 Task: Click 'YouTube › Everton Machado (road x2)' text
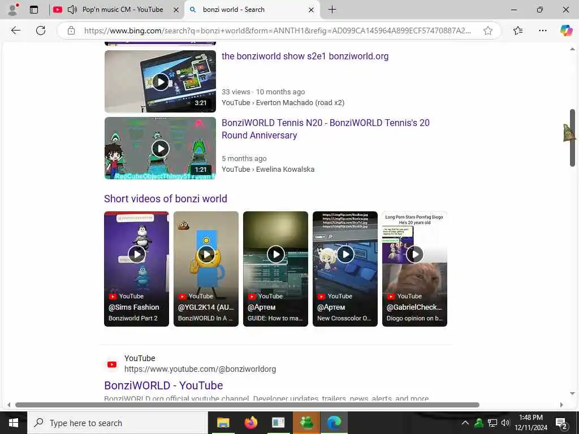pos(283,103)
